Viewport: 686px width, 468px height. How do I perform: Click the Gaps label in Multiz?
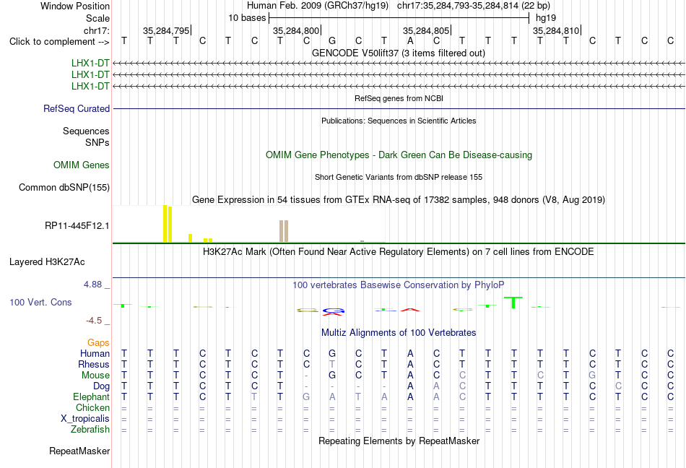(x=98, y=342)
